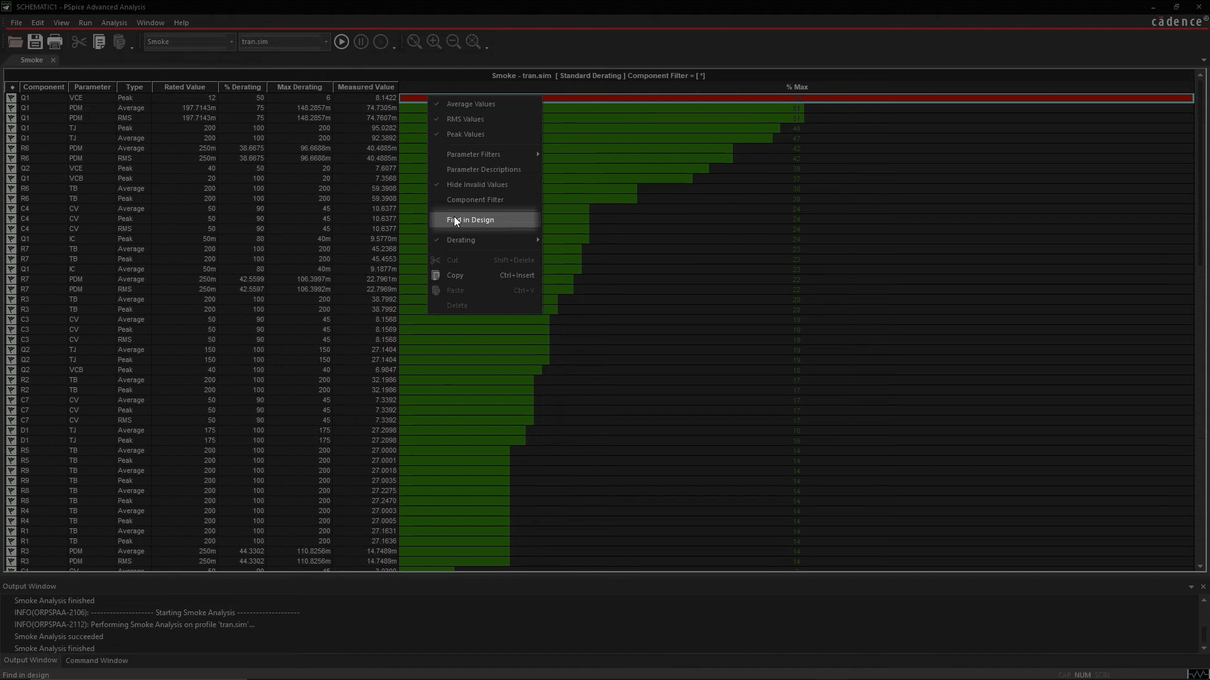This screenshot has width=1210, height=680.
Task: Open the View menu
Action: tap(61, 23)
